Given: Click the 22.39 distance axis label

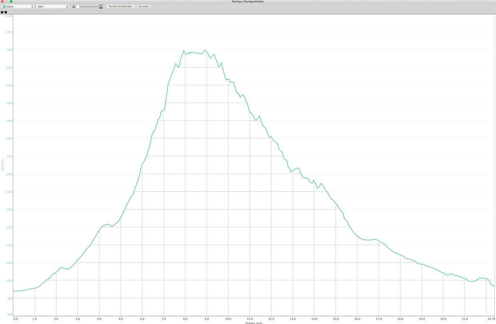Looking at the screenshot, I should (x=491, y=319).
